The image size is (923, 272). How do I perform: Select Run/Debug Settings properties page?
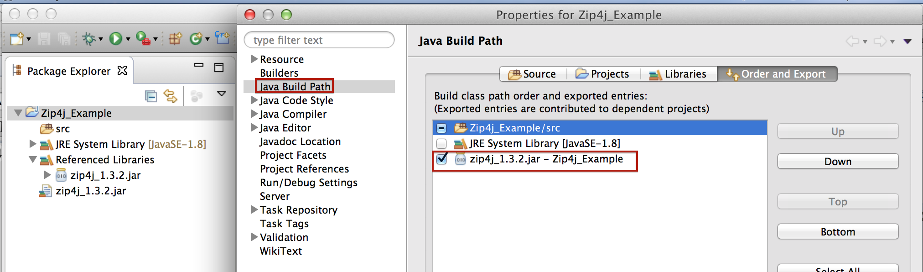(309, 183)
